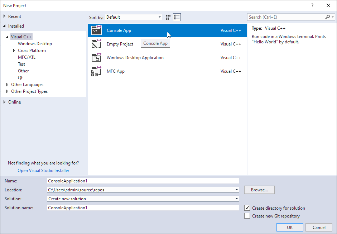Enable Create new Git repository
The height and width of the screenshot is (234, 337).
[x=247, y=216]
